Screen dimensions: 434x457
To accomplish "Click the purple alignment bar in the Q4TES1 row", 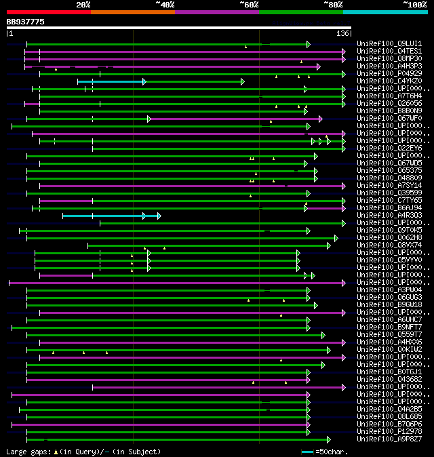I will pyautogui.click(x=184, y=52).
